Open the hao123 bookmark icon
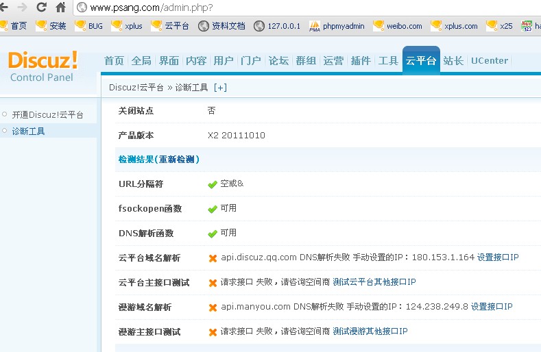This screenshot has width=541, height=352. tap(527, 26)
